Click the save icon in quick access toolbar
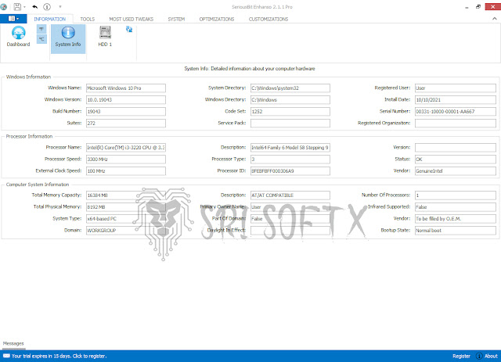The image size is (501, 362). pyautogui.click(x=17, y=7)
